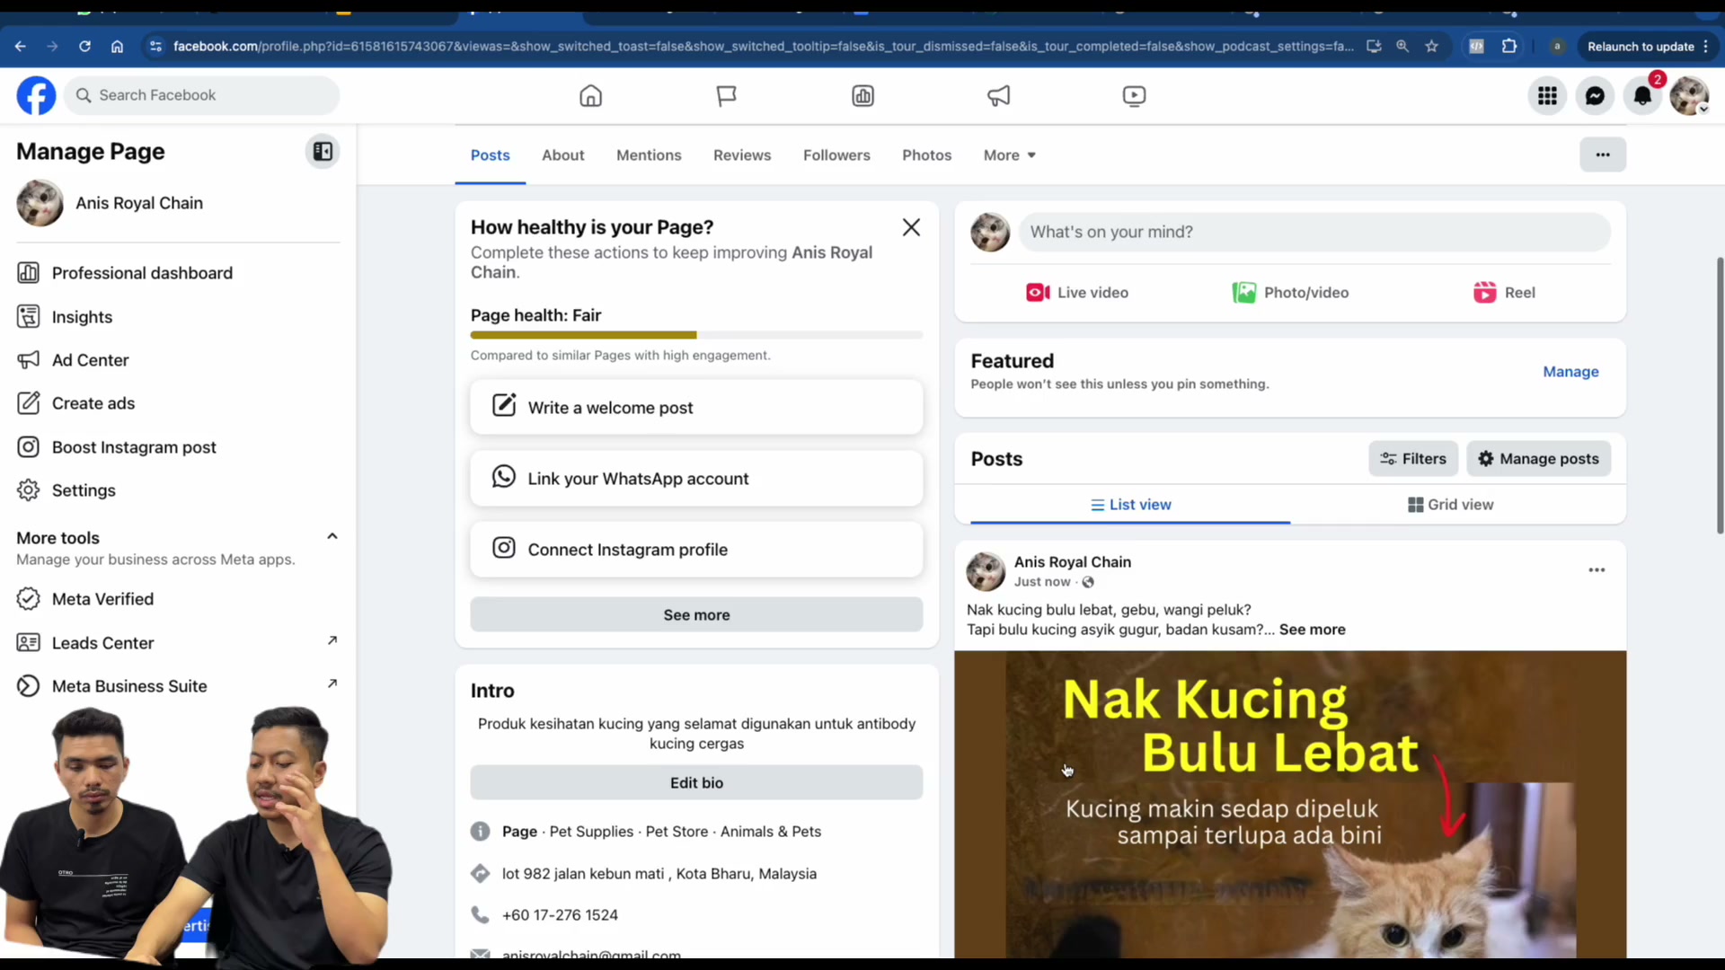The height and width of the screenshot is (970, 1725).
Task: Open the Video tab icon
Action: [x=1134, y=96]
